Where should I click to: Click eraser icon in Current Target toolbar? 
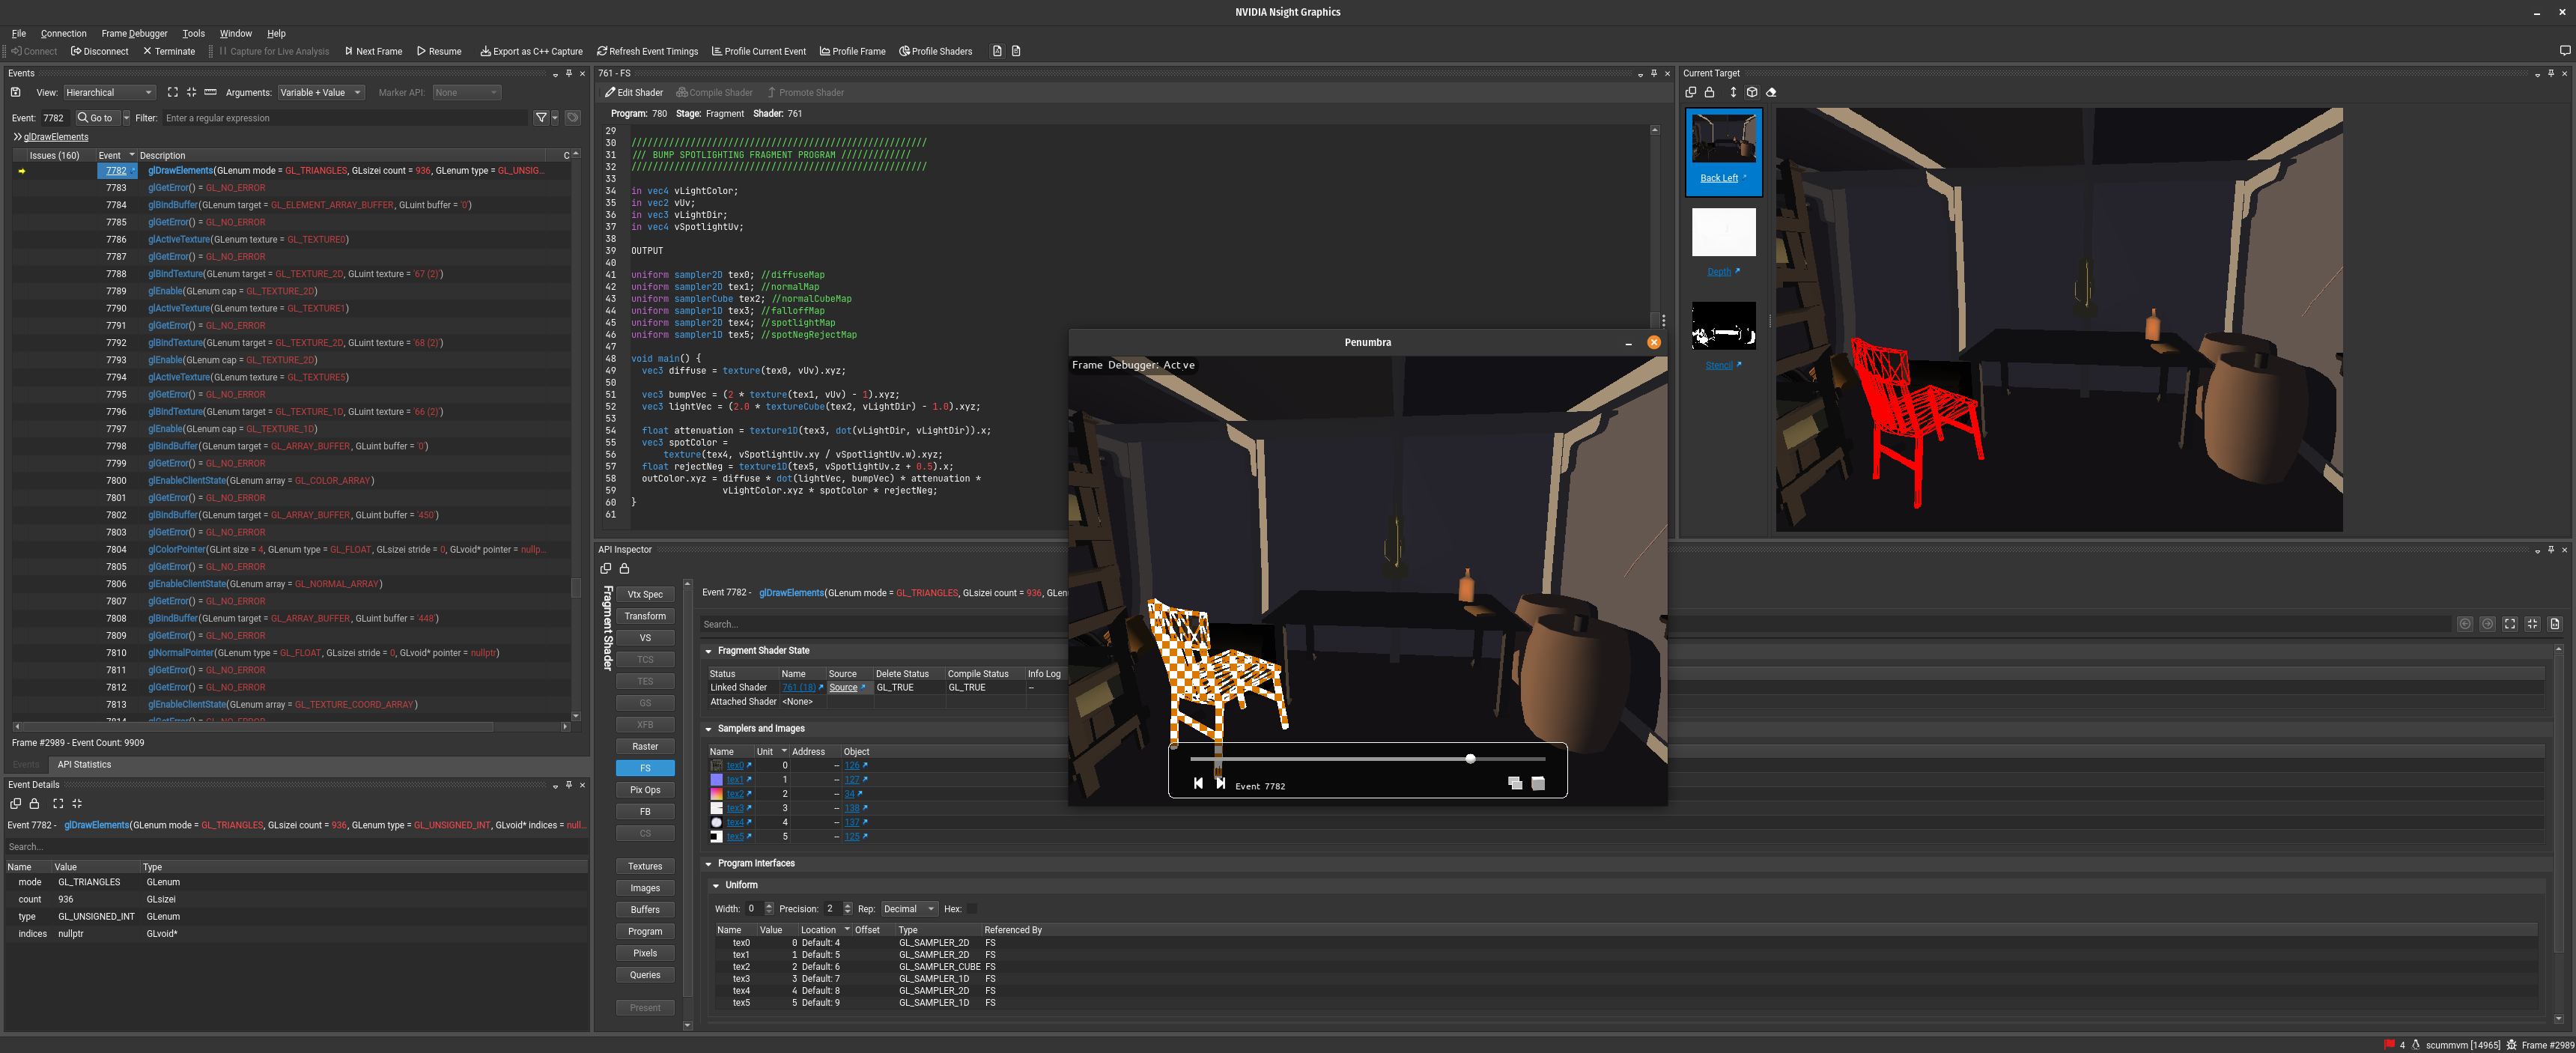coord(1771,92)
